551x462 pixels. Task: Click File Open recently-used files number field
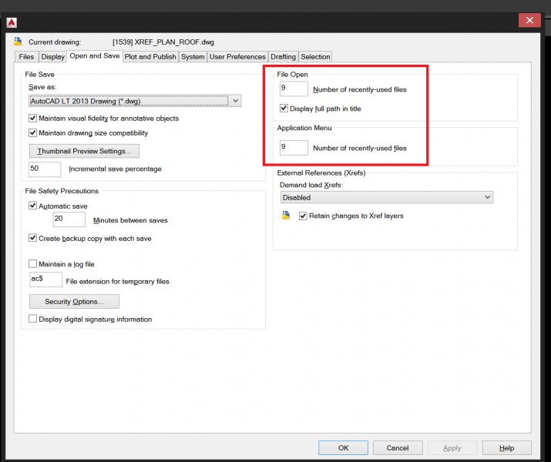[x=294, y=89]
